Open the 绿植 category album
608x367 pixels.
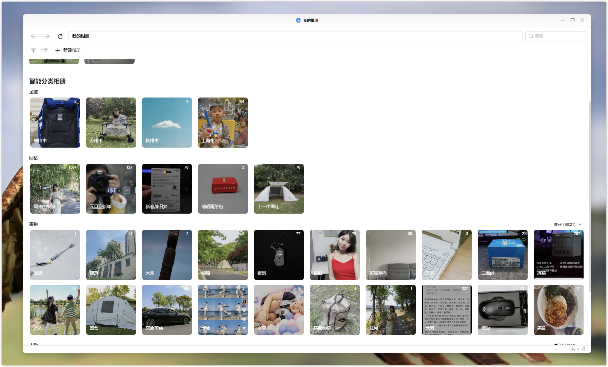(223, 255)
